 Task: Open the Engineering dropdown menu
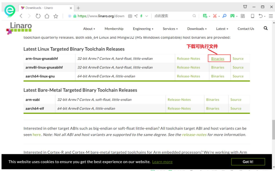click(x=143, y=29)
